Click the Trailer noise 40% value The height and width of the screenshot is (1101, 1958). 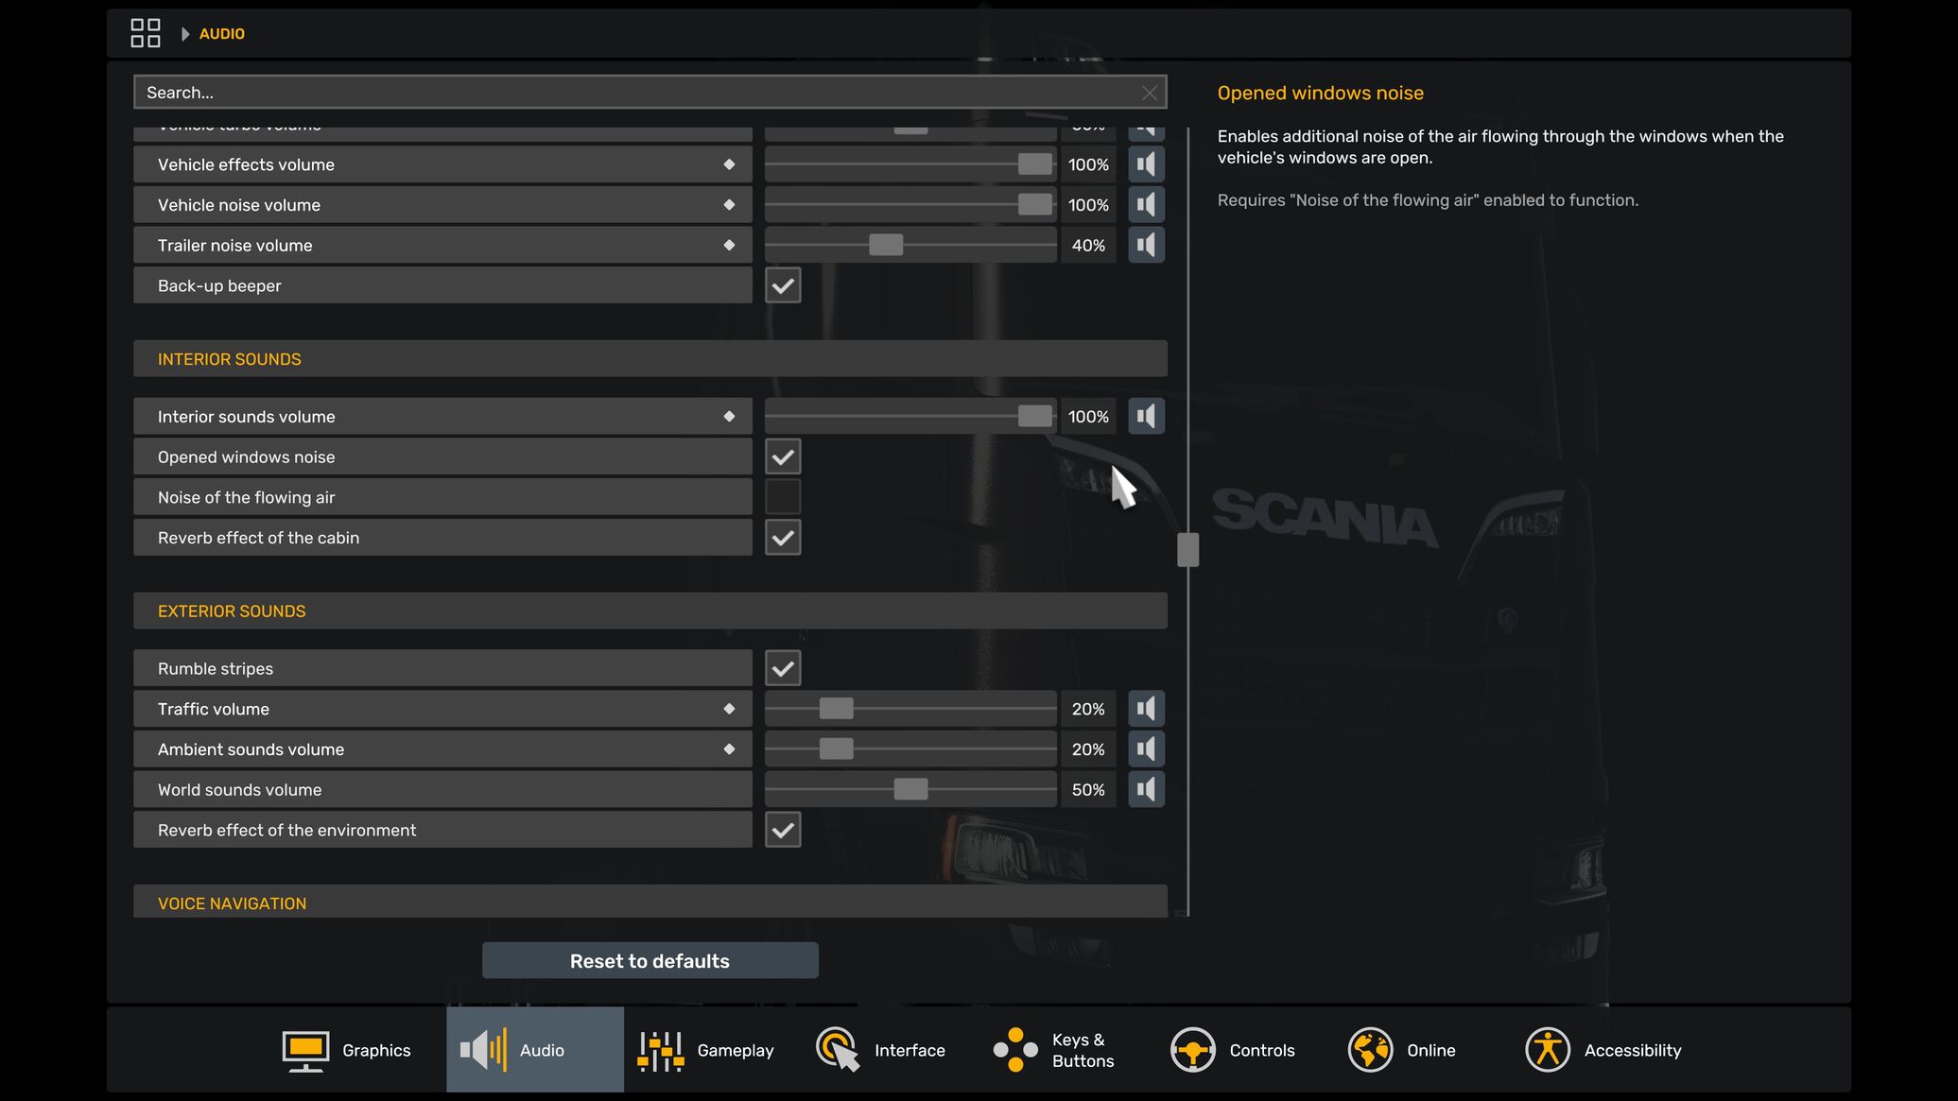coord(1088,246)
